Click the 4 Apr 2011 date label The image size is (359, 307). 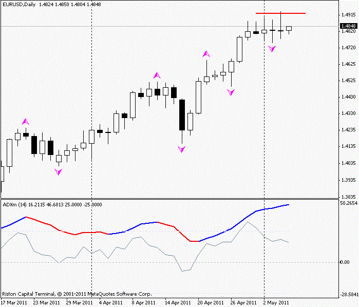pos(111,303)
